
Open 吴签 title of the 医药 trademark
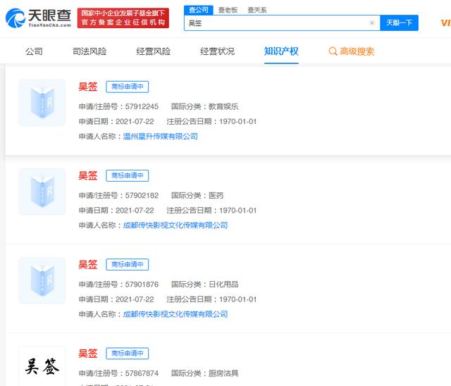(88, 175)
